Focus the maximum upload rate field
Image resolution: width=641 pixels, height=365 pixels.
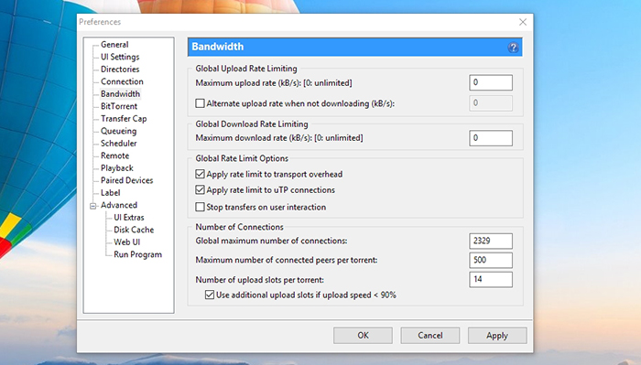[491, 82]
